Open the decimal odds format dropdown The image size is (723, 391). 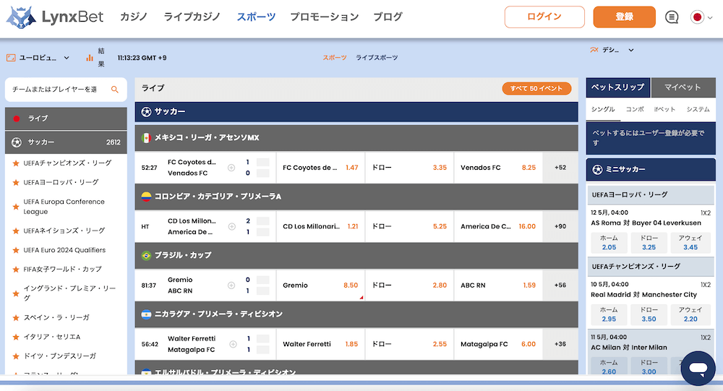coord(612,50)
